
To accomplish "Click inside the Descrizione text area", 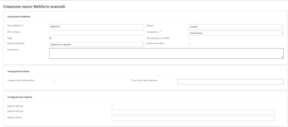I will pyautogui.click(x=166, y=53).
